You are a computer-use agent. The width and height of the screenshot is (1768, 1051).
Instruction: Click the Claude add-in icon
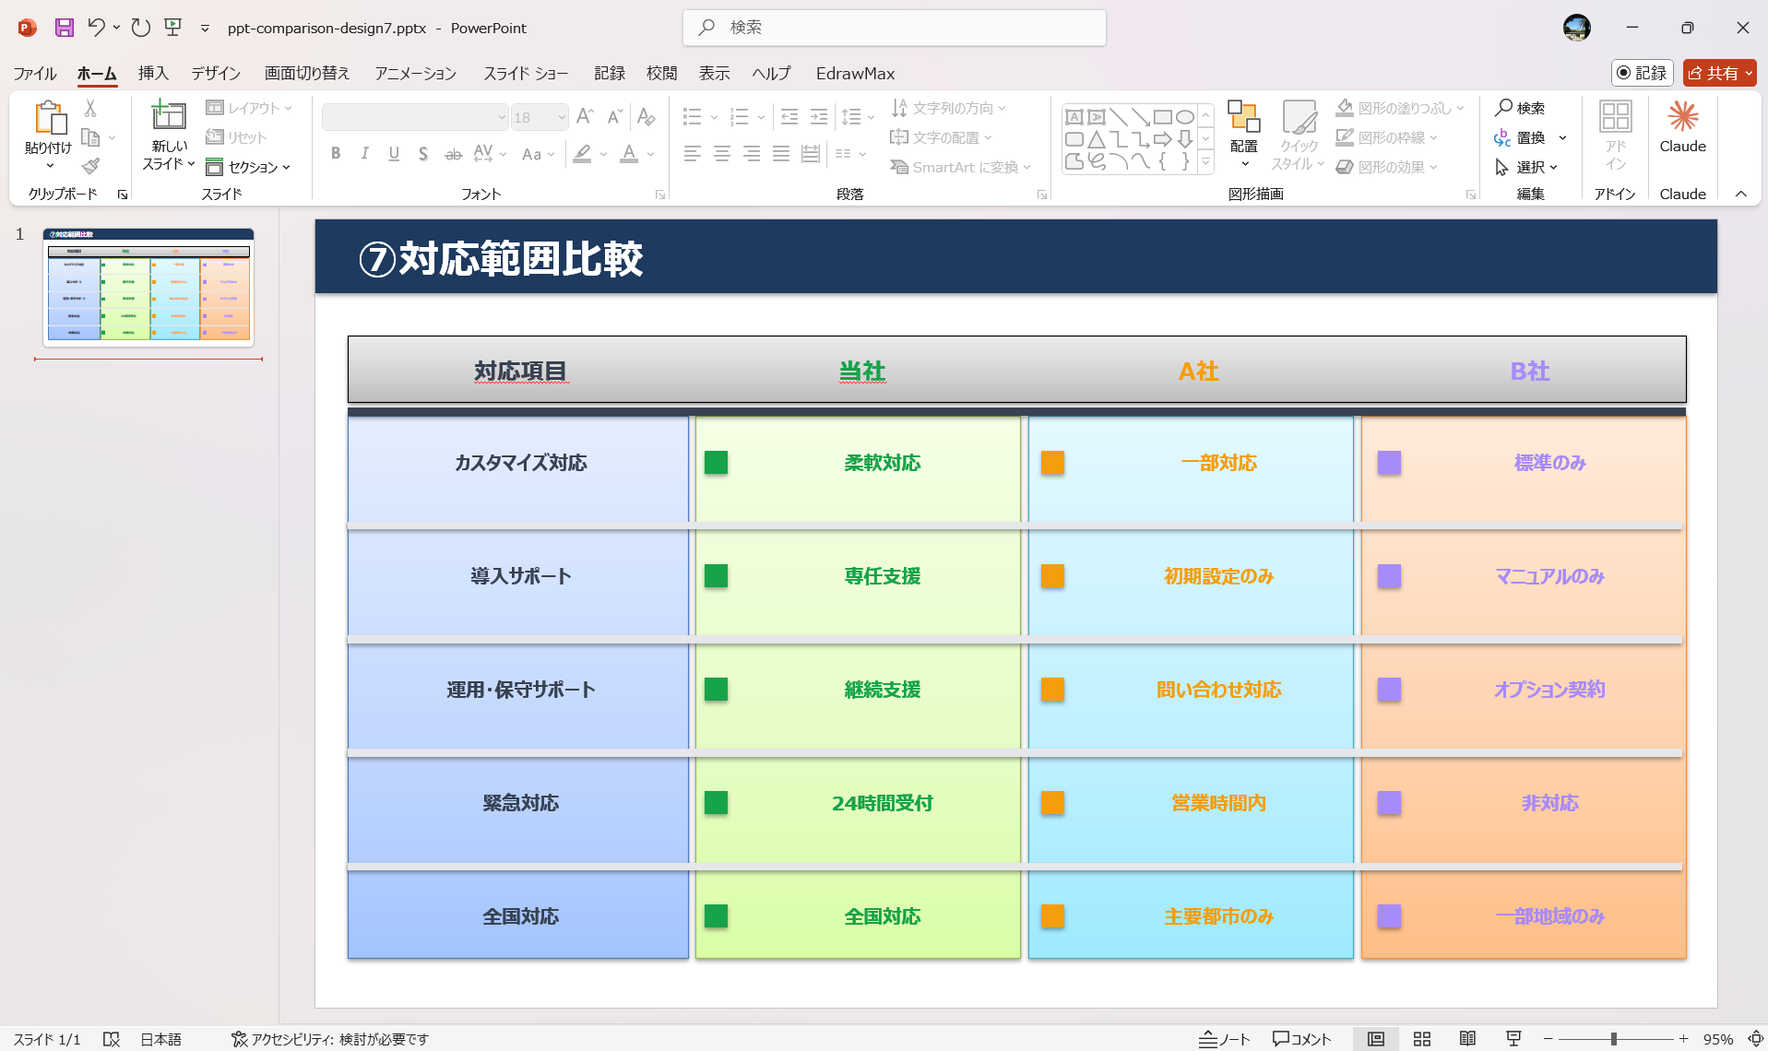(1683, 127)
